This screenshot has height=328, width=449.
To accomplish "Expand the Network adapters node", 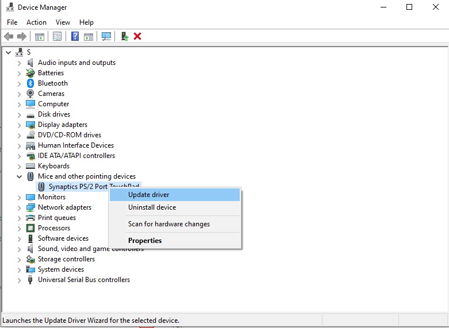I will pyautogui.click(x=20, y=207).
